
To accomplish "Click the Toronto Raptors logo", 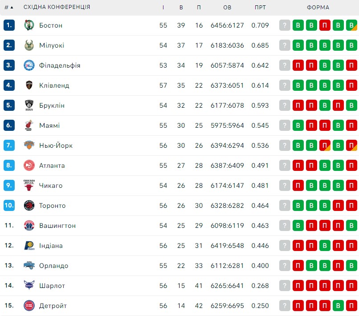I will [x=29, y=206].
